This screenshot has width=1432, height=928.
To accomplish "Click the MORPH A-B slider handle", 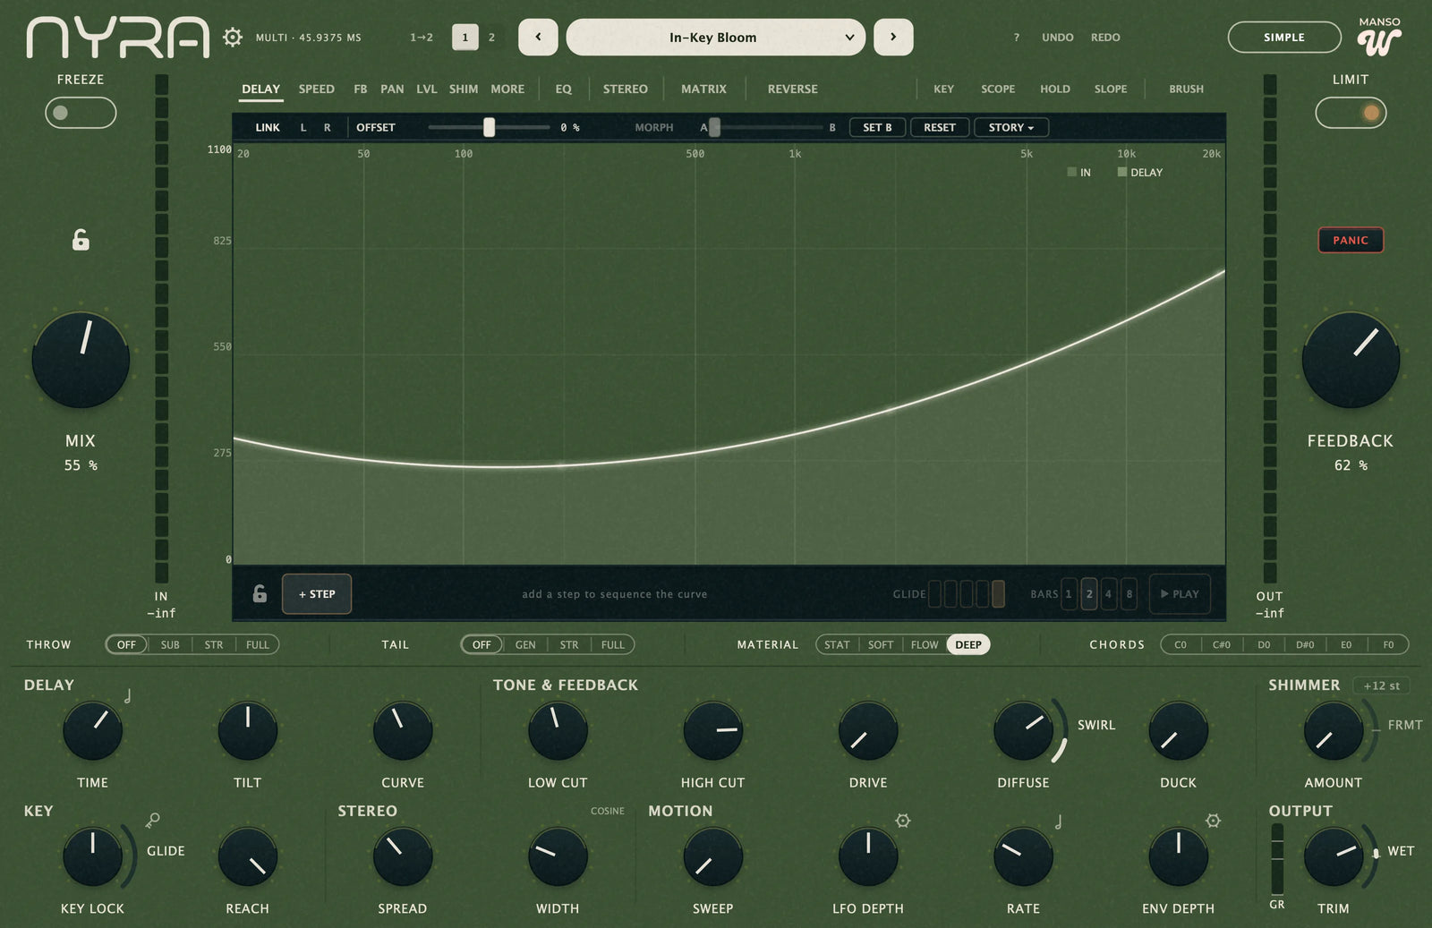I will [x=714, y=127].
